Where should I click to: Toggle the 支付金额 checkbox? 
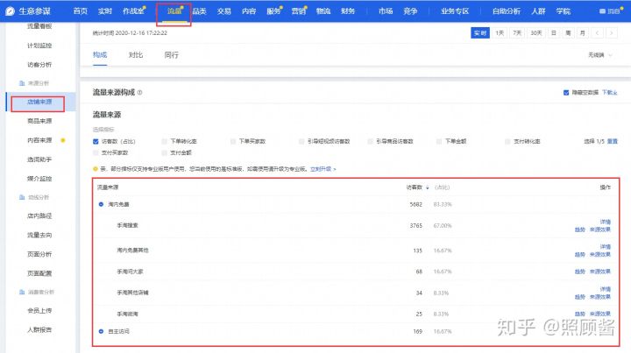coord(164,152)
